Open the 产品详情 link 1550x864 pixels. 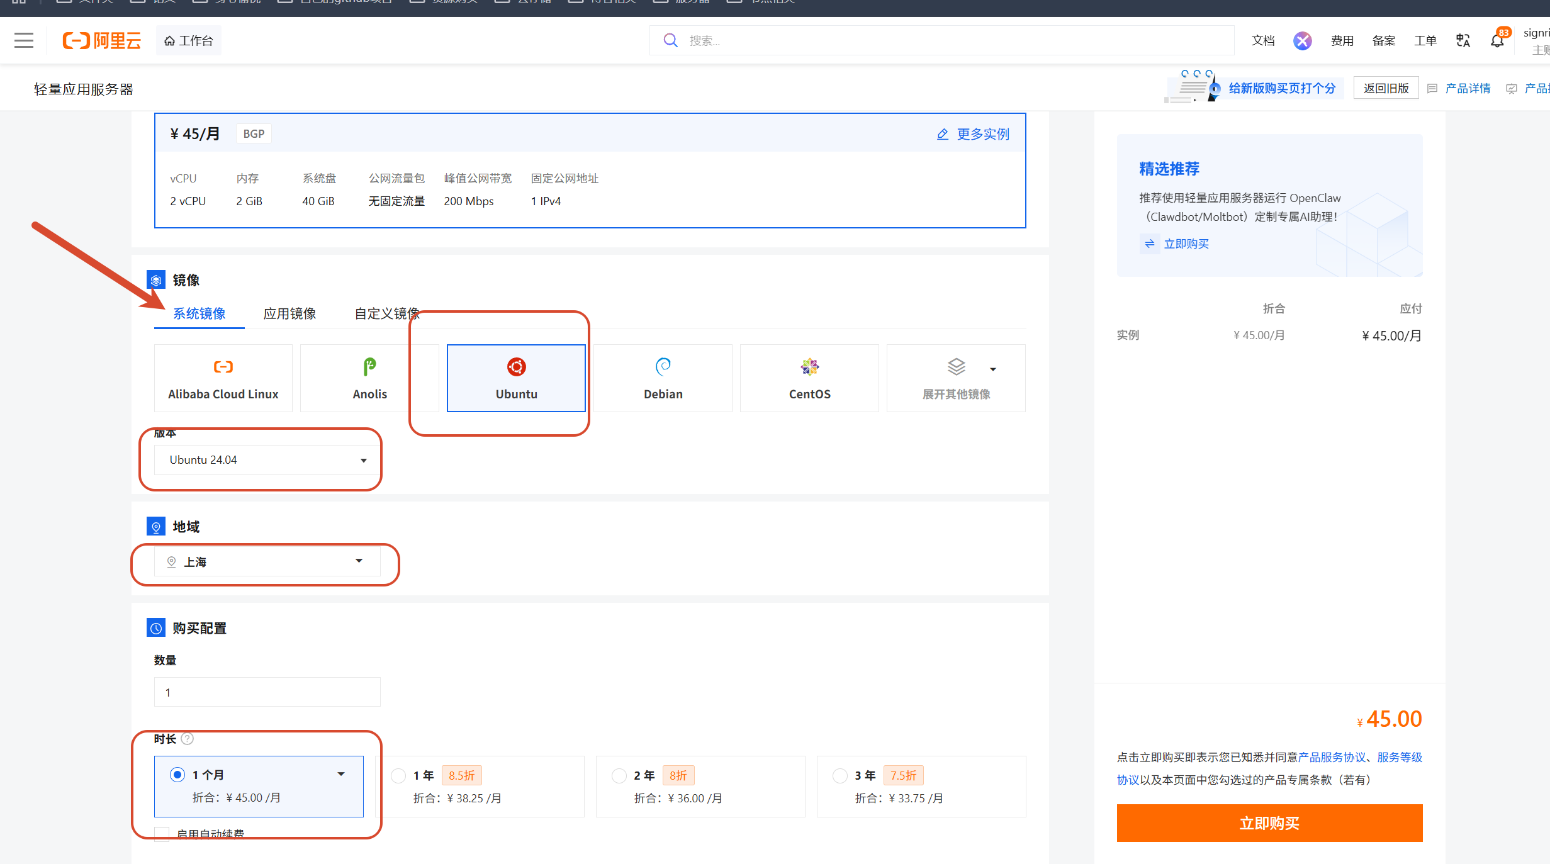point(1468,88)
